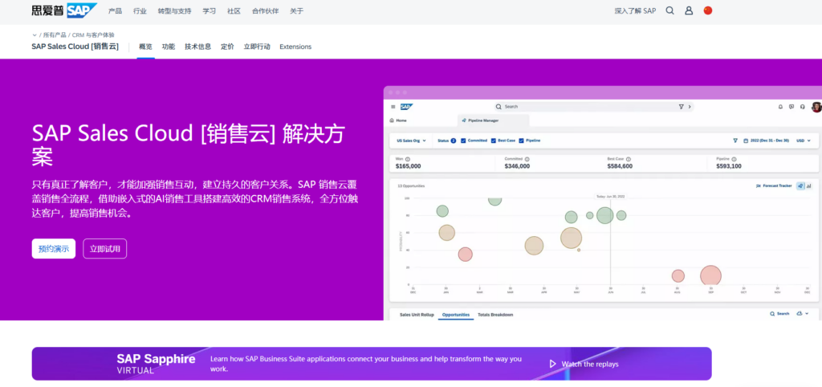Open notifications via the bell icon
The image size is (822, 387).
pyautogui.click(x=780, y=107)
